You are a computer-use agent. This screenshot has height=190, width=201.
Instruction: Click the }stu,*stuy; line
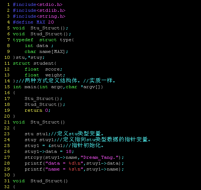coord(29,57)
